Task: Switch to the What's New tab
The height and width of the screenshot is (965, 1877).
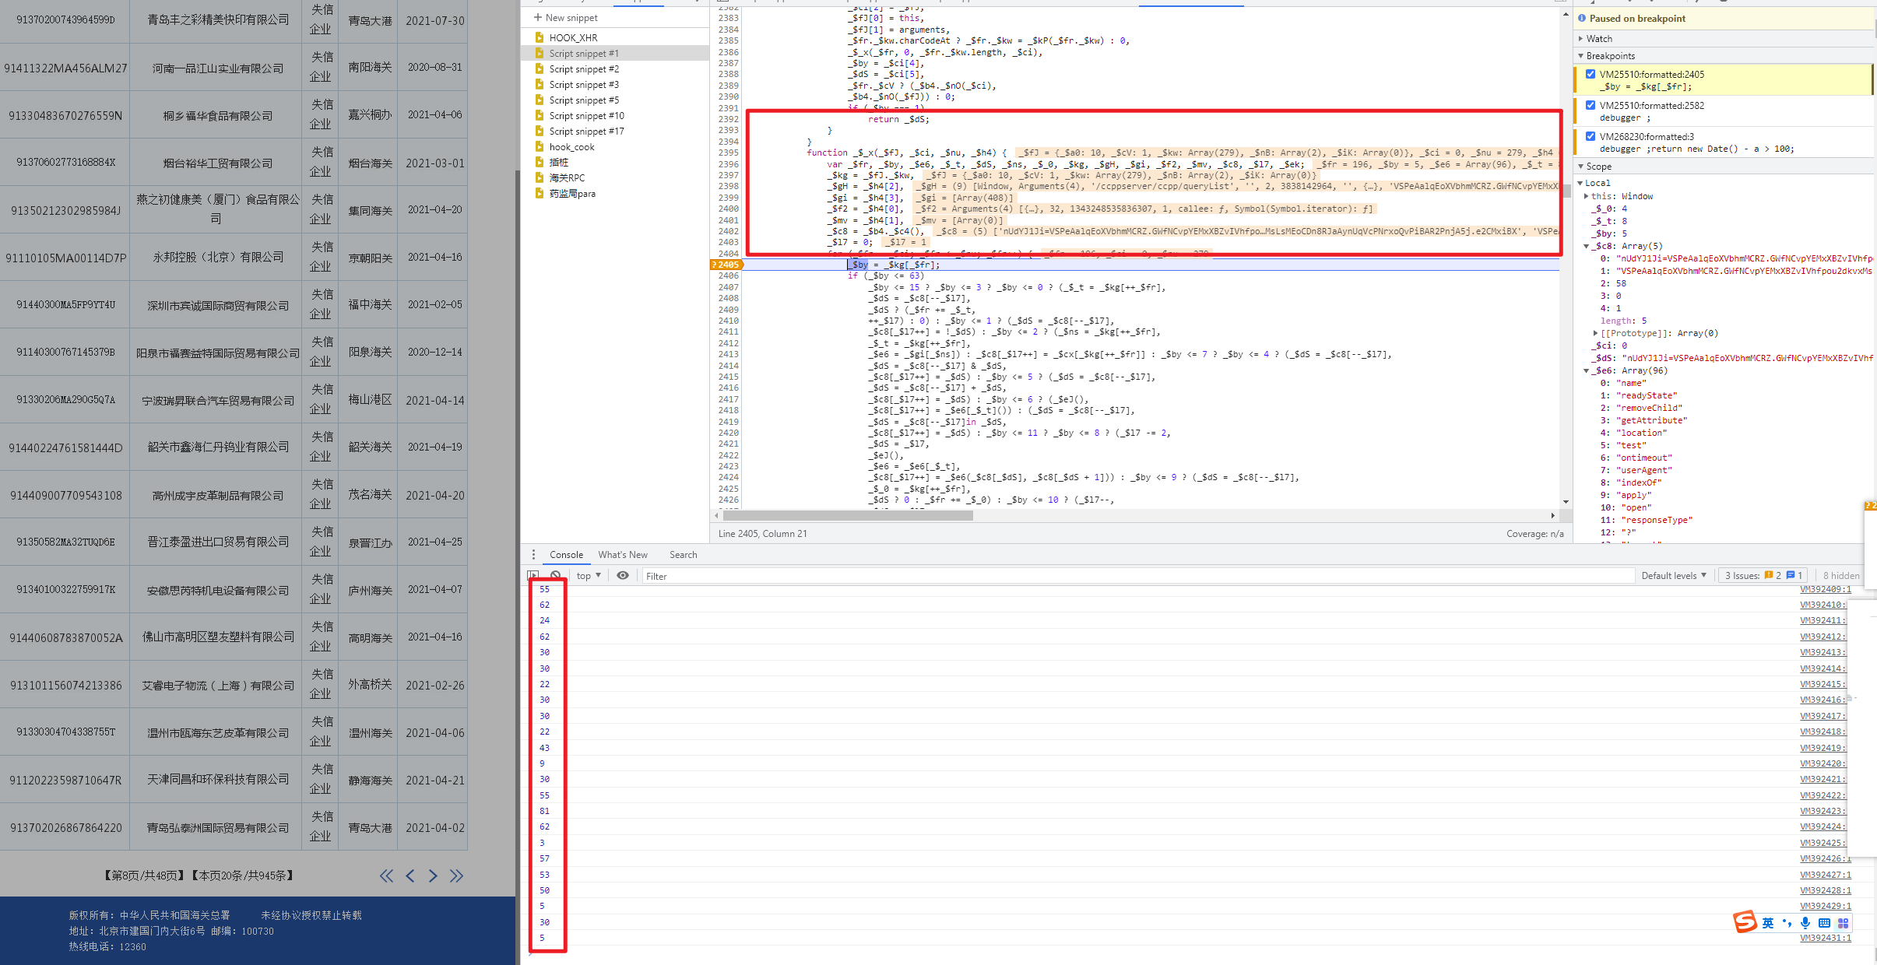Action: 623,555
